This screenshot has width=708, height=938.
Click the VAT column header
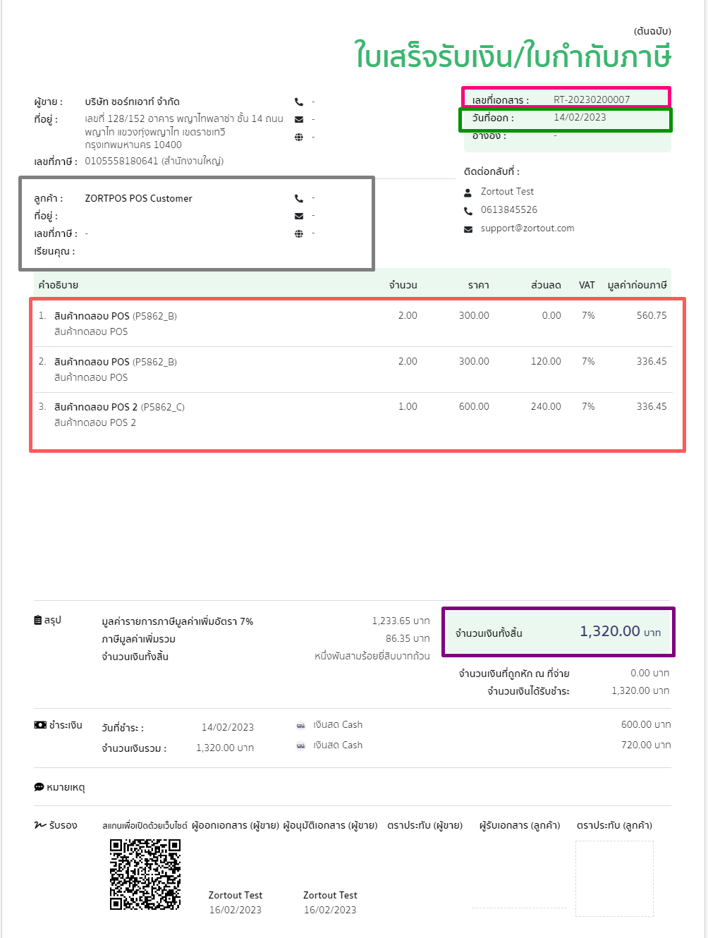point(587,285)
